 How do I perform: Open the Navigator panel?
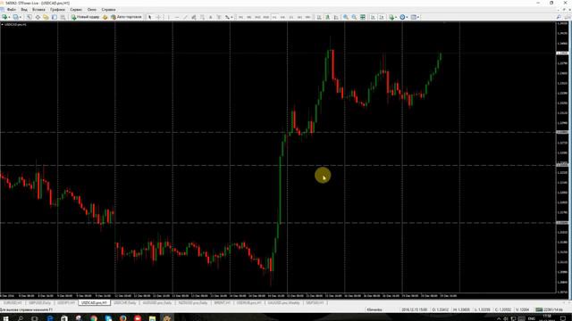click(x=46, y=17)
